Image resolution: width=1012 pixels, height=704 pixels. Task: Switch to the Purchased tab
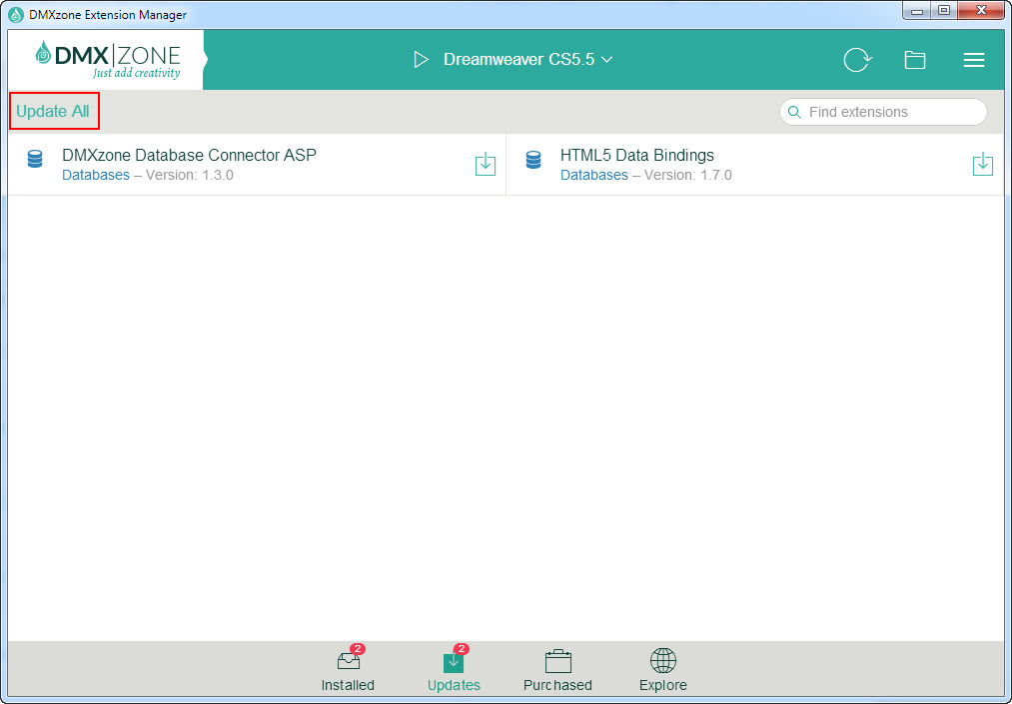(x=557, y=668)
